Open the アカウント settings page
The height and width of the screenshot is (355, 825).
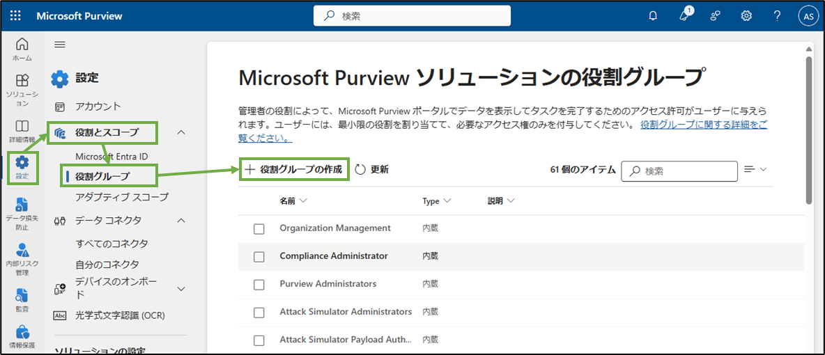pyautogui.click(x=98, y=106)
